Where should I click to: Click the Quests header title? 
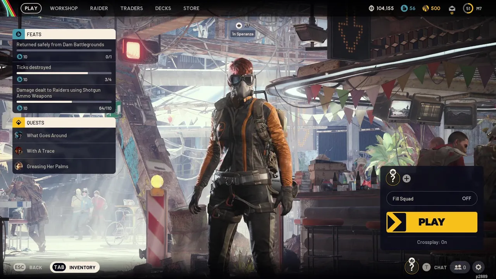[35, 123]
